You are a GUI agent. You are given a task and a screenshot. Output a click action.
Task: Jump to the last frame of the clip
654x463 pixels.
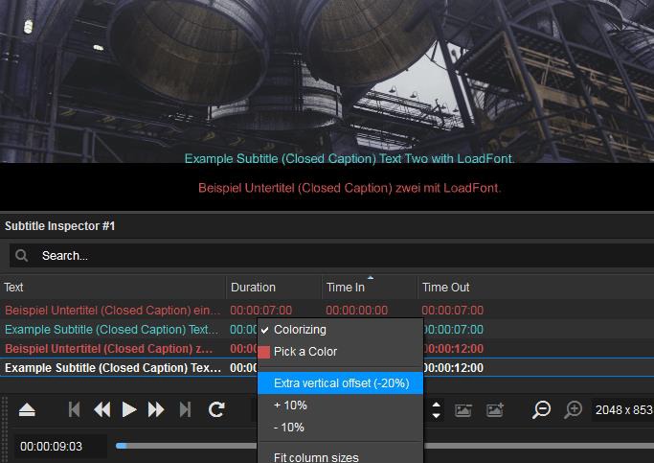[186, 410]
